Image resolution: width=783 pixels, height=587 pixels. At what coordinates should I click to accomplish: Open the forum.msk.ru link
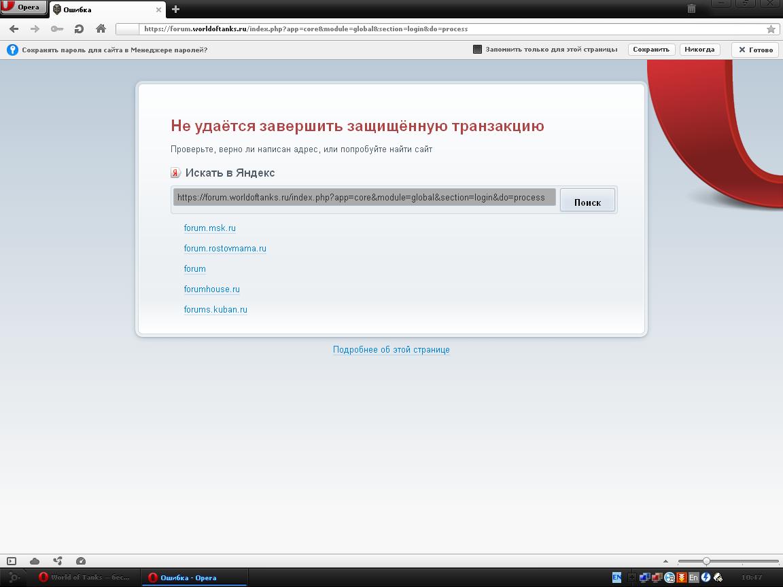point(210,228)
